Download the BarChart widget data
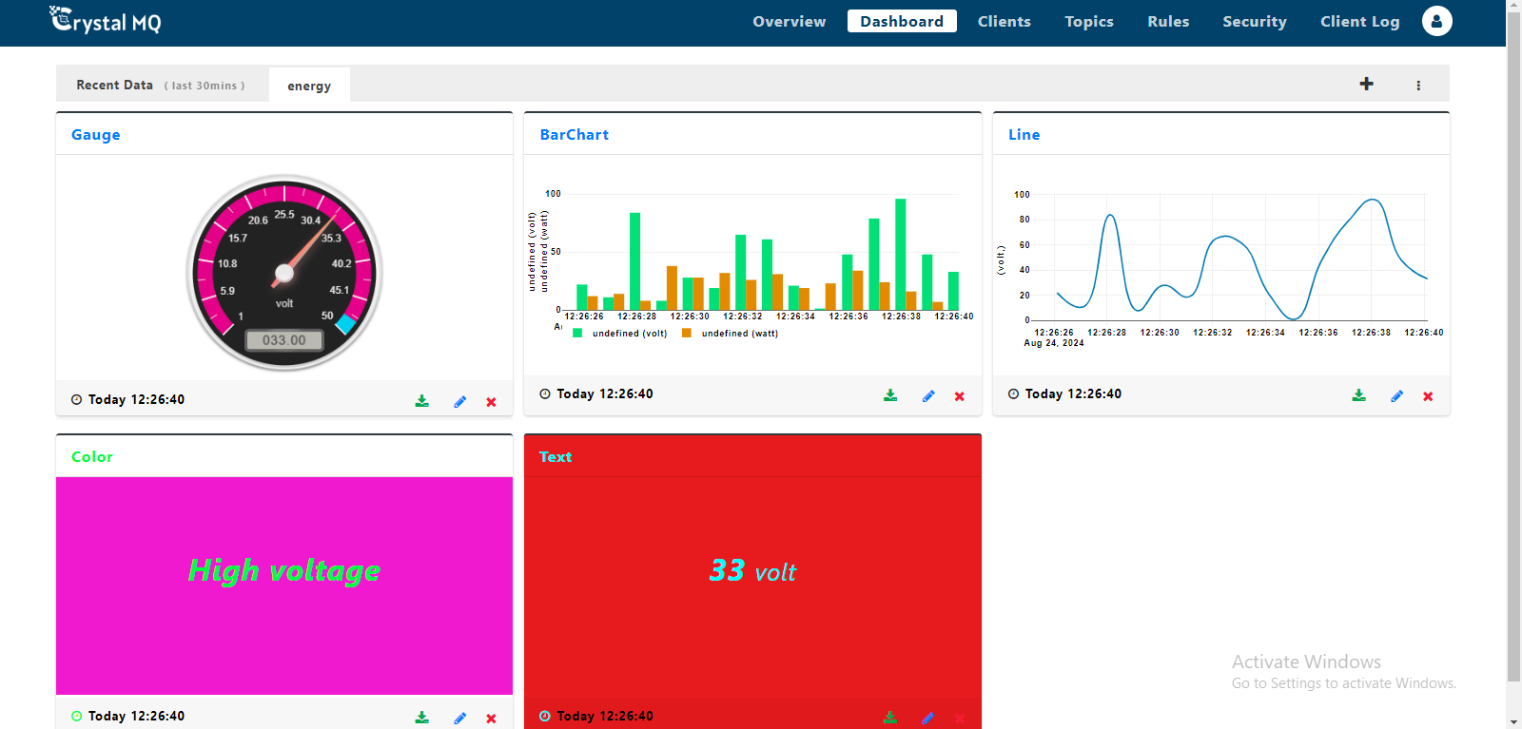 pyautogui.click(x=890, y=395)
